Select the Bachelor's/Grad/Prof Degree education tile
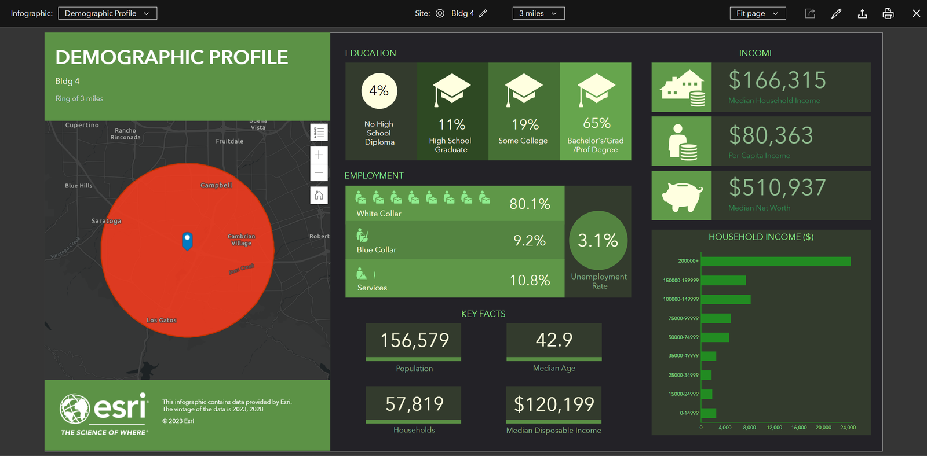The image size is (927, 456). [595, 111]
